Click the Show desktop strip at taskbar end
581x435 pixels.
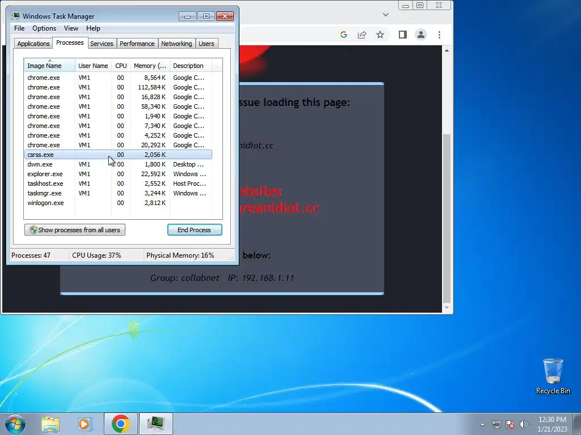[x=577, y=424]
